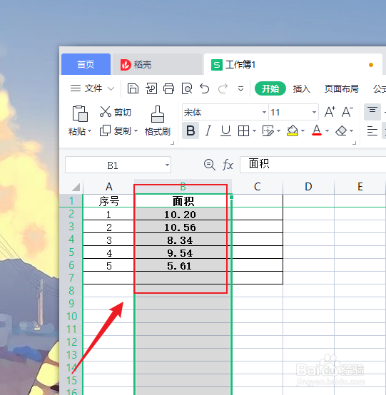Click the draw border pencil icon
The image size is (386, 395).
click(268, 131)
